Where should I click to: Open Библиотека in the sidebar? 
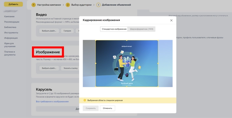[x=10, y=27]
